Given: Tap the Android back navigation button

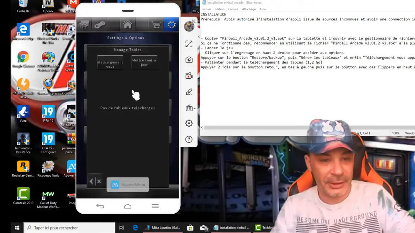Looking at the screenshot, I should [x=100, y=206].
